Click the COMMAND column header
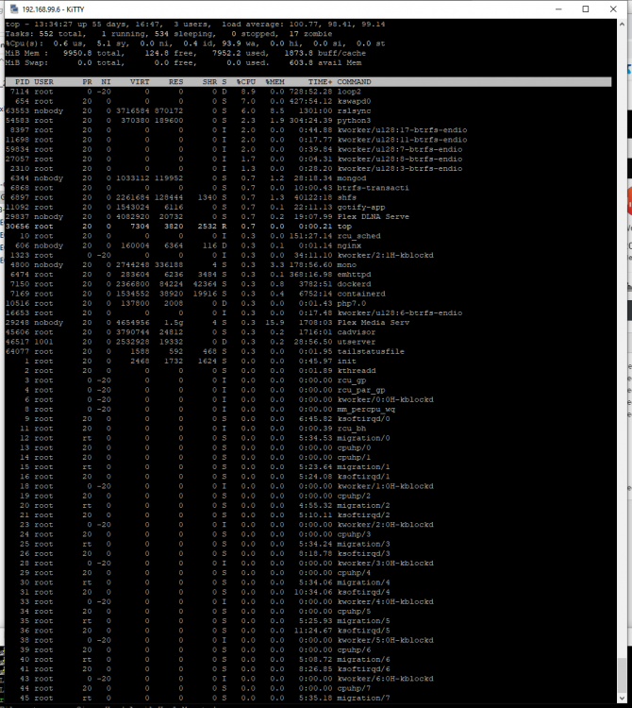 coord(354,82)
